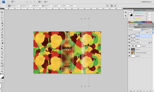Screen dimensions: 154x92
Task: Click reference point location grid icon
Action: (x=9, y=6)
